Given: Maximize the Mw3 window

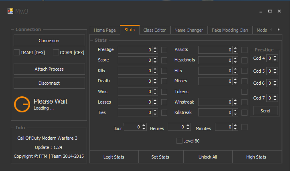Looking at the screenshot, I should pos(270,11).
